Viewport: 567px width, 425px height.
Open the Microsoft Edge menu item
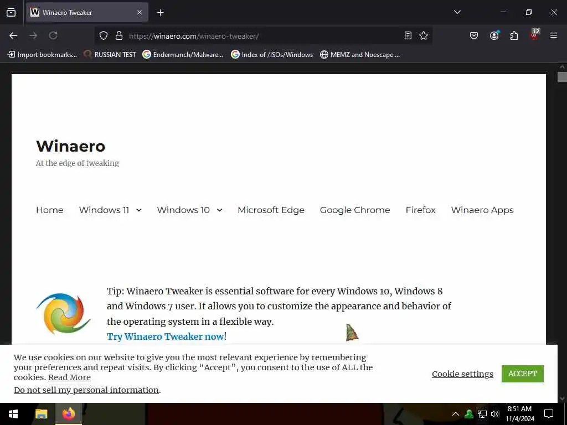coord(271,210)
